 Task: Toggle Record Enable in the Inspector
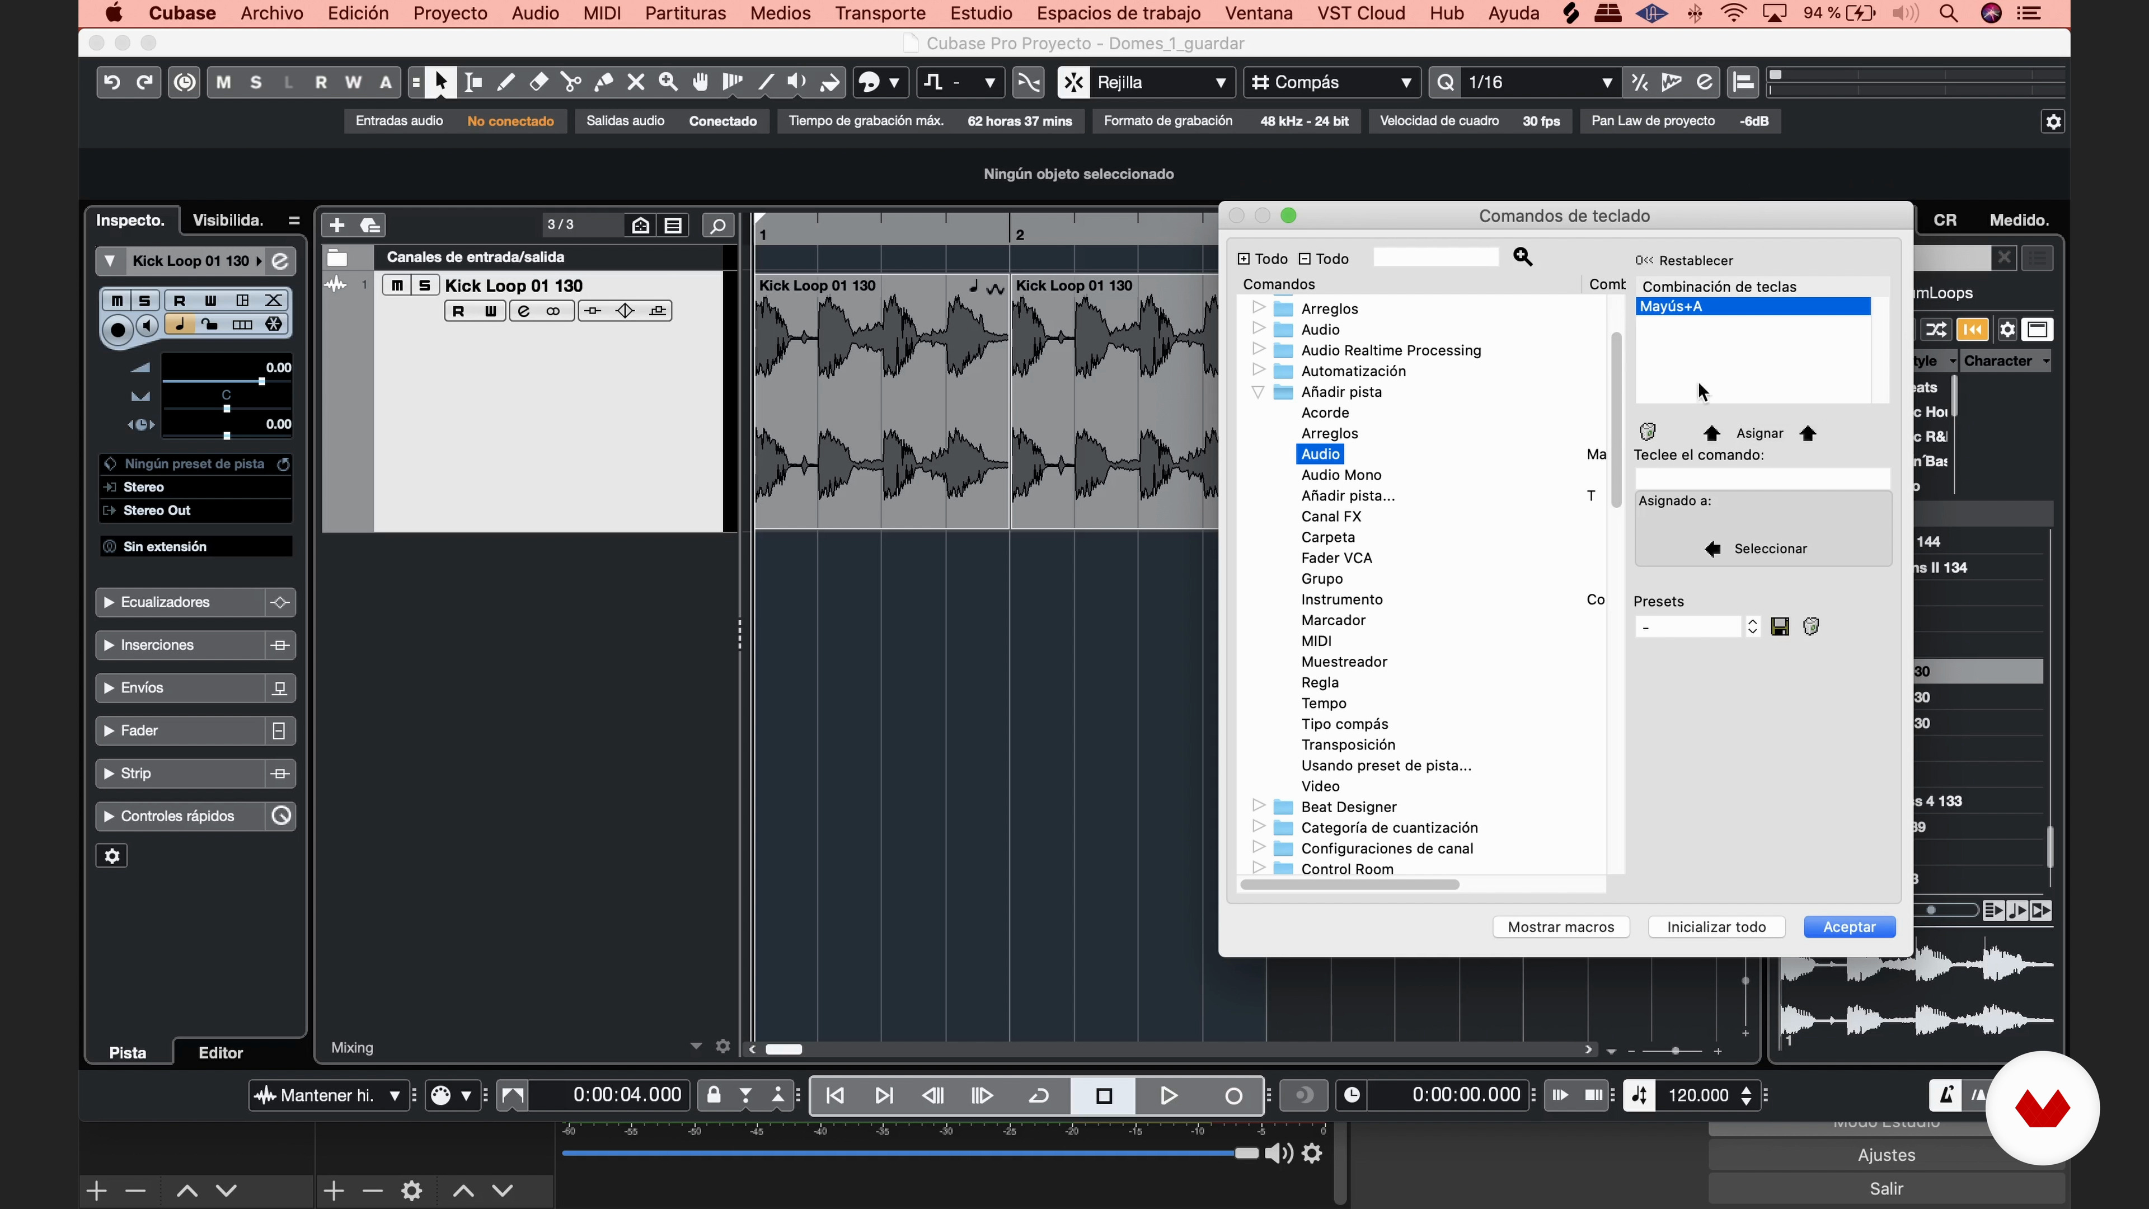118,330
